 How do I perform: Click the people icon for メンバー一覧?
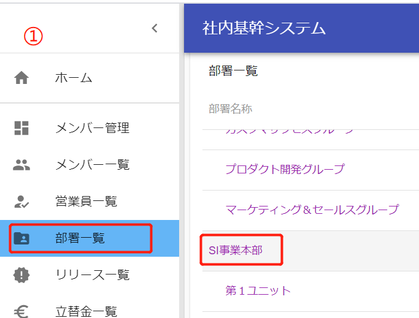pos(21,164)
